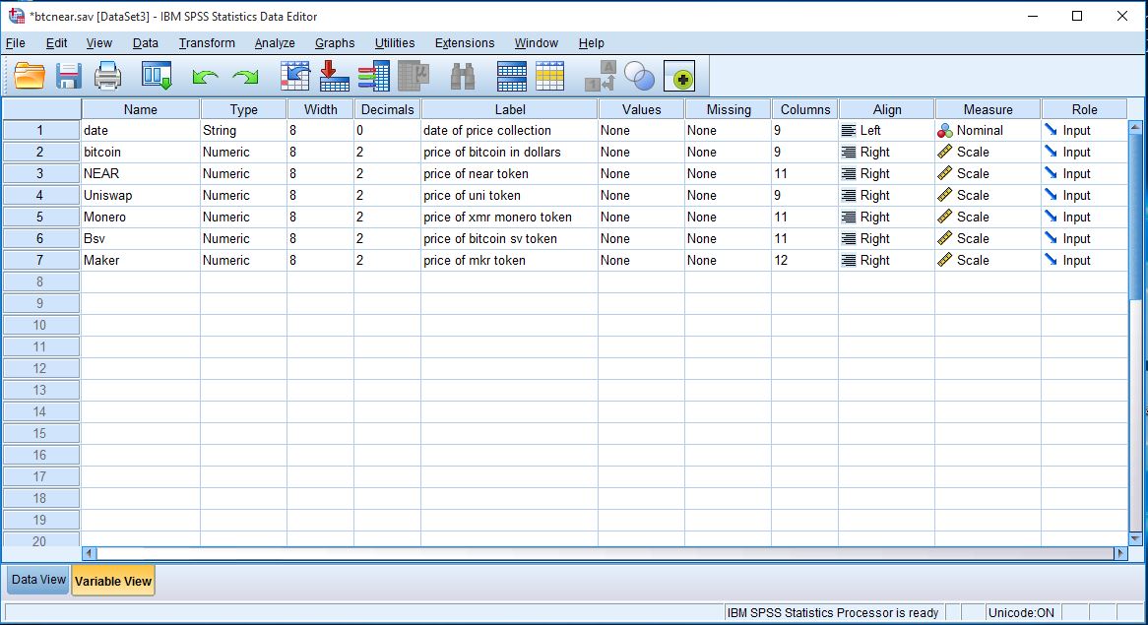Select the variable name "bitcoin"

(x=102, y=153)
